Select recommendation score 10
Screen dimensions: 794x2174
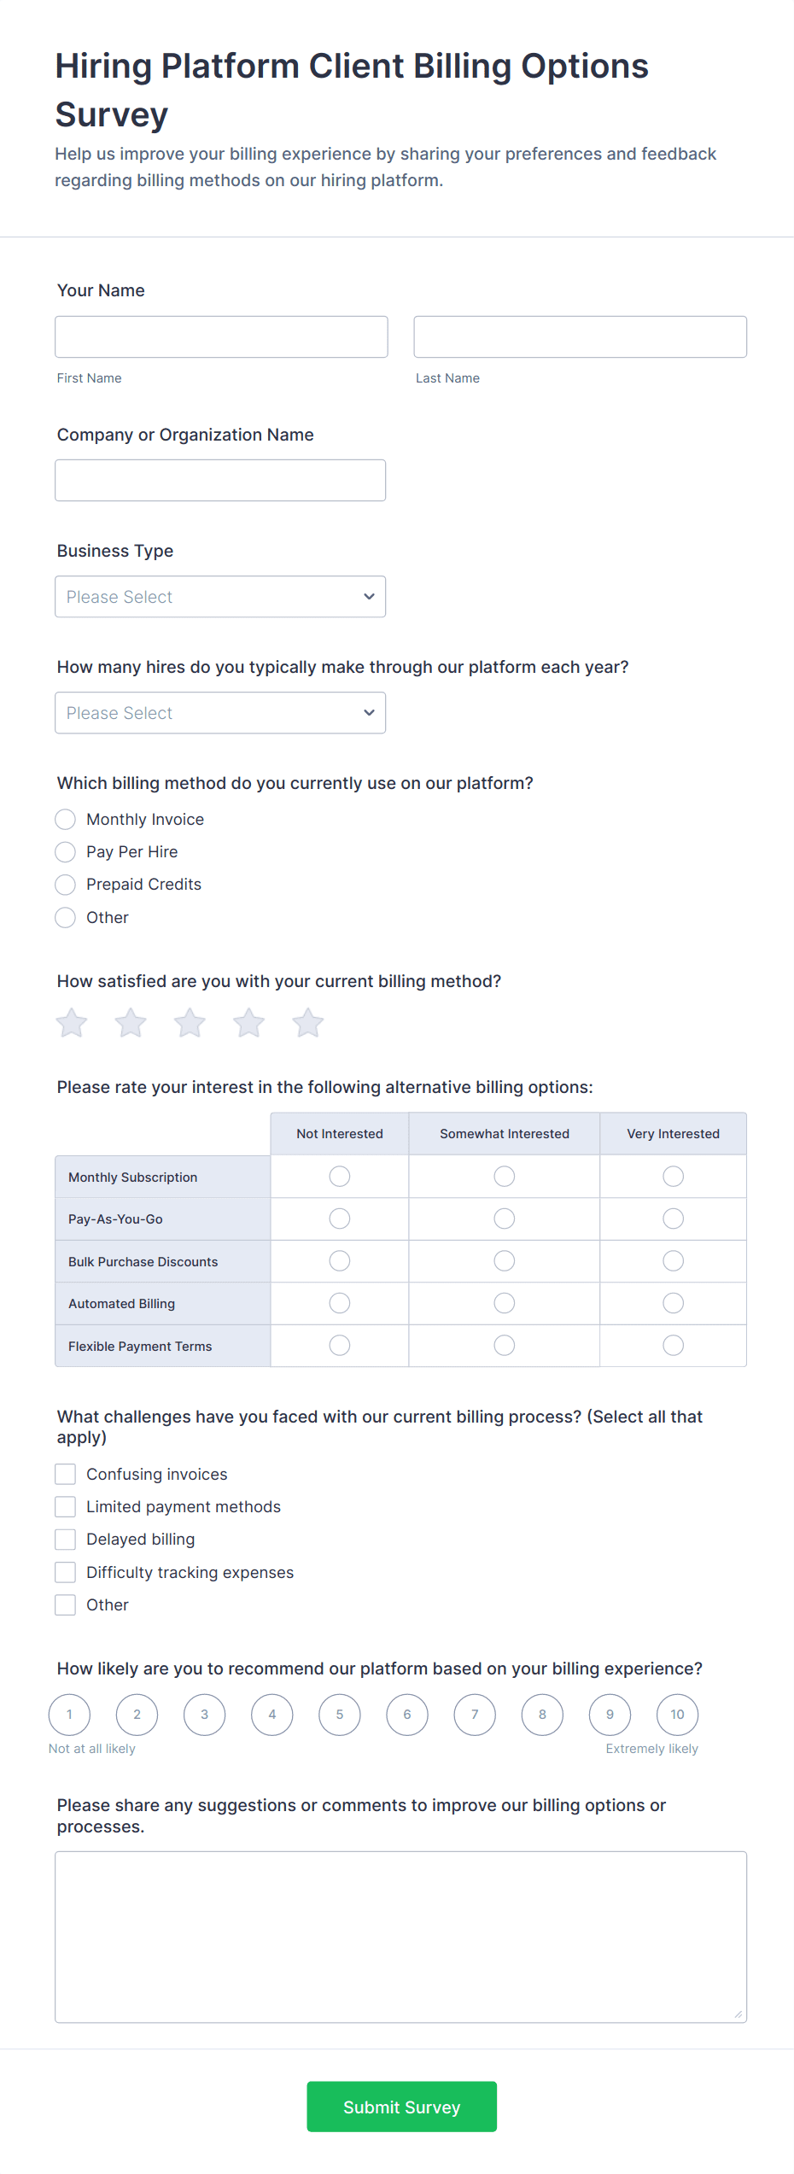tap(677, 1715)
